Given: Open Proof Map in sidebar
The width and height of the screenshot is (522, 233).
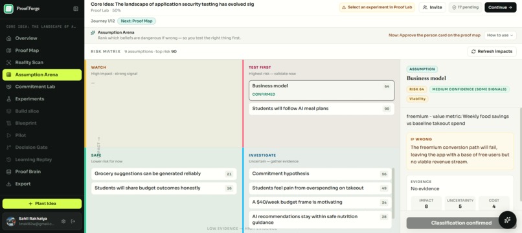Looking at the screenshot, I should click(x=42, y=50).
